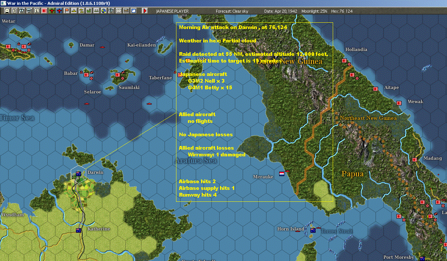This screenshot has height=261, width=447.
Task: Click the save game disk icon
Action: coord(7,11)
